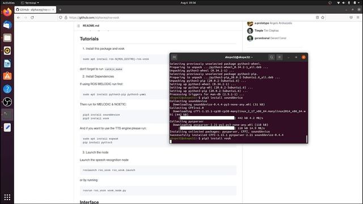Open Rhythmbox music player in dock
This screenshot has width=363, height=204.
[7, 50]
